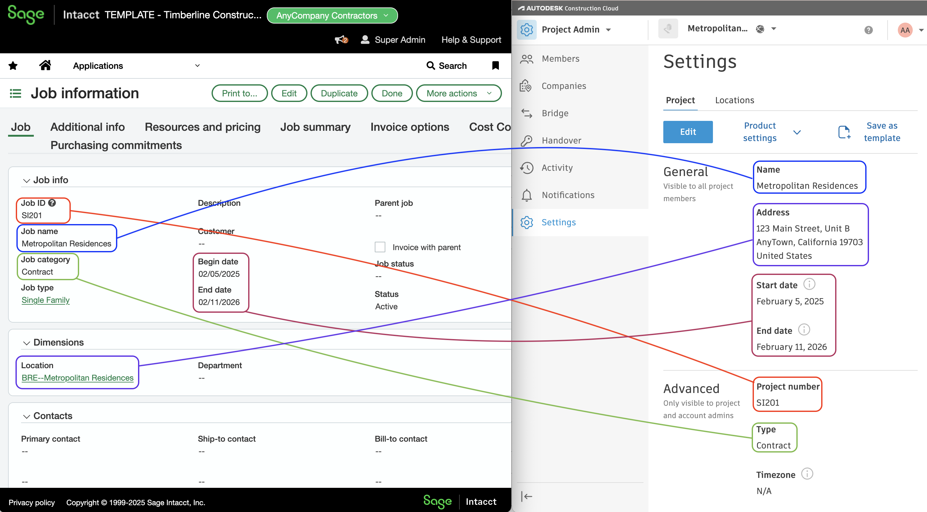Click the Members icon in Project Admin sidebar
This screenshot has width=927, height=512.
coord(527,57)
